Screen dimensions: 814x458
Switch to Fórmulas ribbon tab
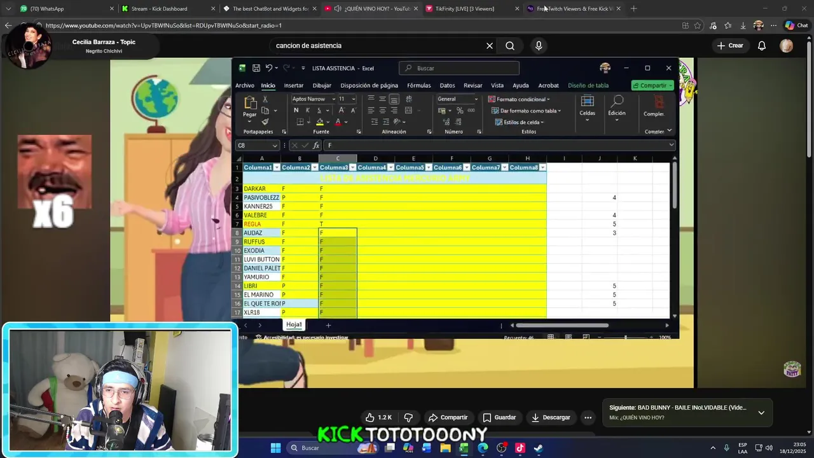point(419,85)
